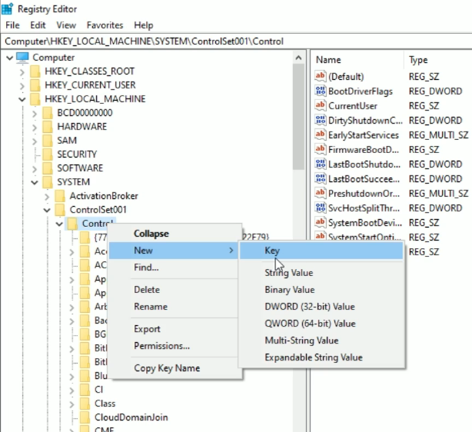Click the HARDWARE folder icon
This screenshot has height=432, width=472.
coord(48,127)
